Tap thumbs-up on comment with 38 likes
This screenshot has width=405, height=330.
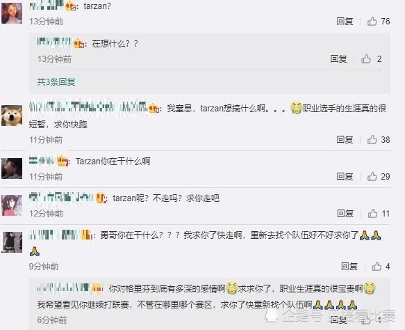pyautogui.click(x=372, y=140)
